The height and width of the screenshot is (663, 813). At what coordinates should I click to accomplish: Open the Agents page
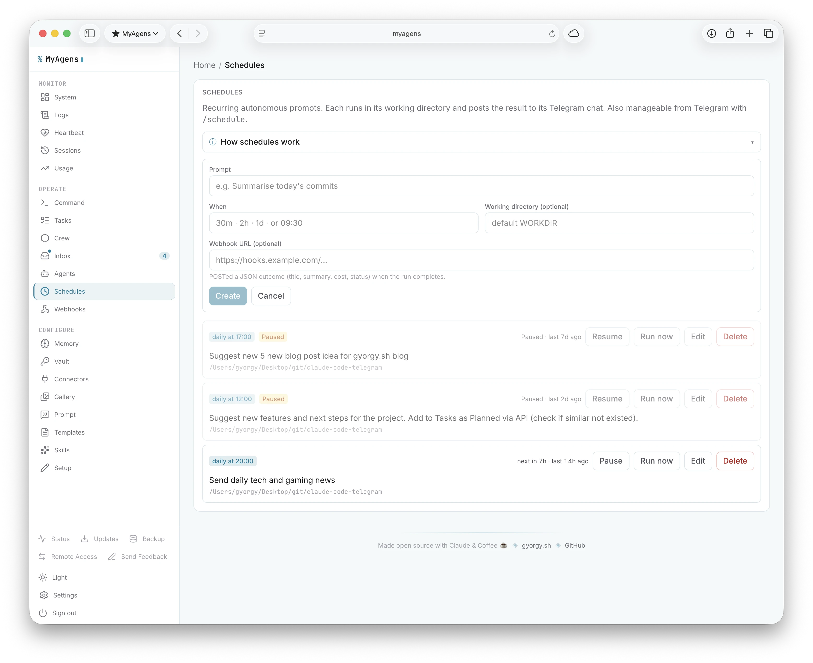pyautogui.click(x=104, y=274)
